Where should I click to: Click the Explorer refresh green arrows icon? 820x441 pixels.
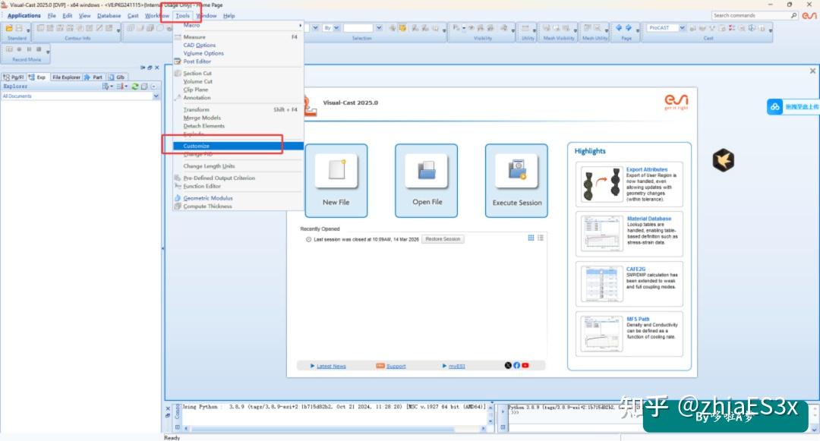(135, 87)
